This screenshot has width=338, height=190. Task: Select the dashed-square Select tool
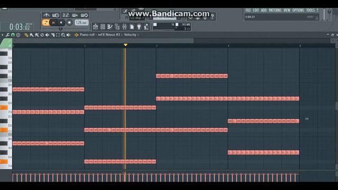pos(58,35)
